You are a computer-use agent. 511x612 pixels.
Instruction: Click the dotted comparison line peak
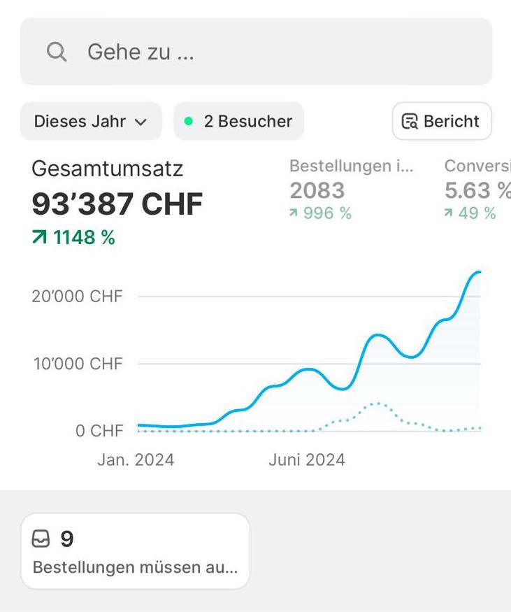pyautogui.click(x=377, y=404)
